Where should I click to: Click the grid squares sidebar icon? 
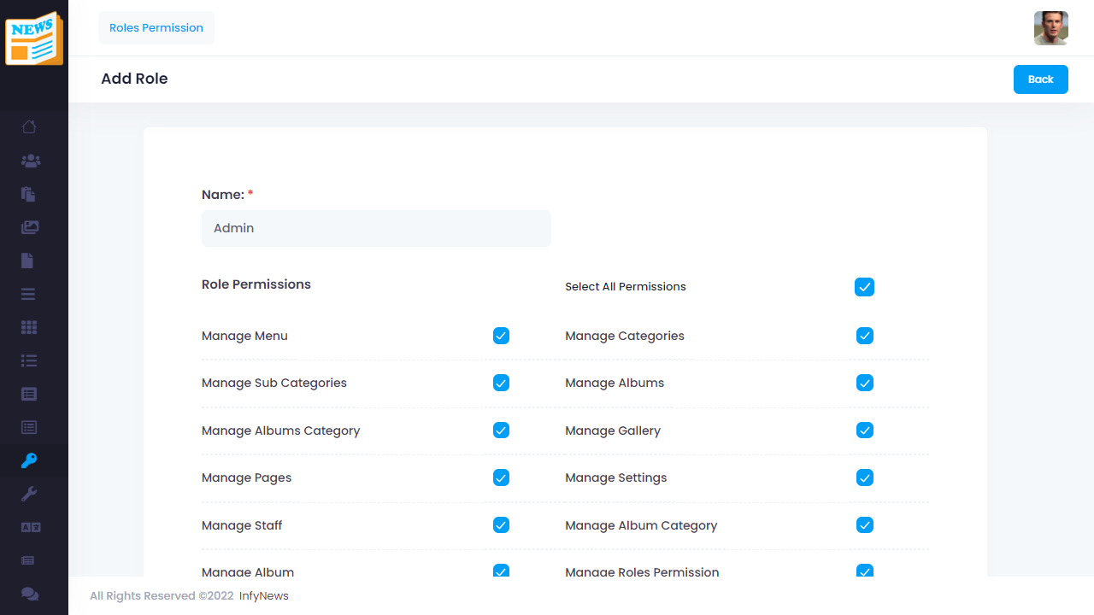(29, 327)
